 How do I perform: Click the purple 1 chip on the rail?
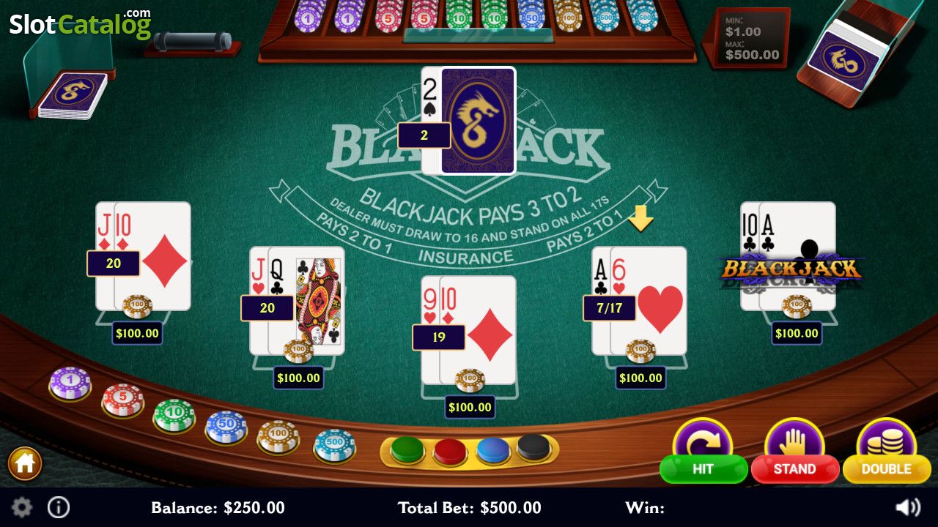click(70, 384)
